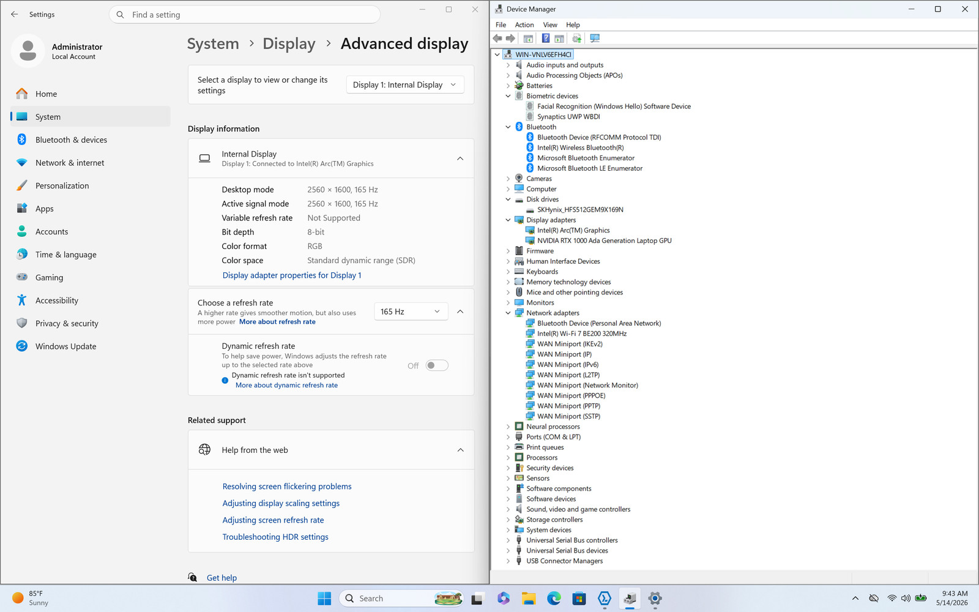Collapse the Display adapters node
The height and width of the screenshot is (612, 979).
(508, 220)
